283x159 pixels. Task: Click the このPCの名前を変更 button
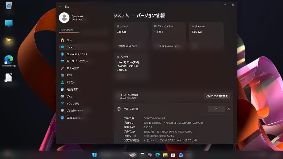[217, 96]
